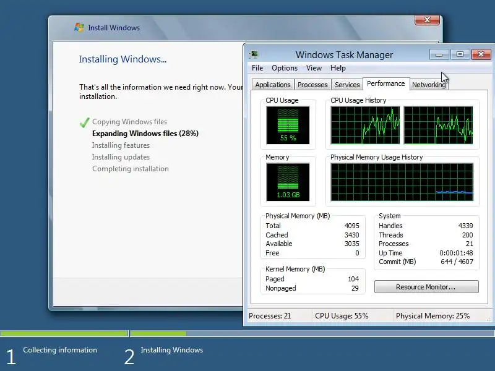
Task: Click the Windows flag icon in Install Windows title
Action: [79, 27]
